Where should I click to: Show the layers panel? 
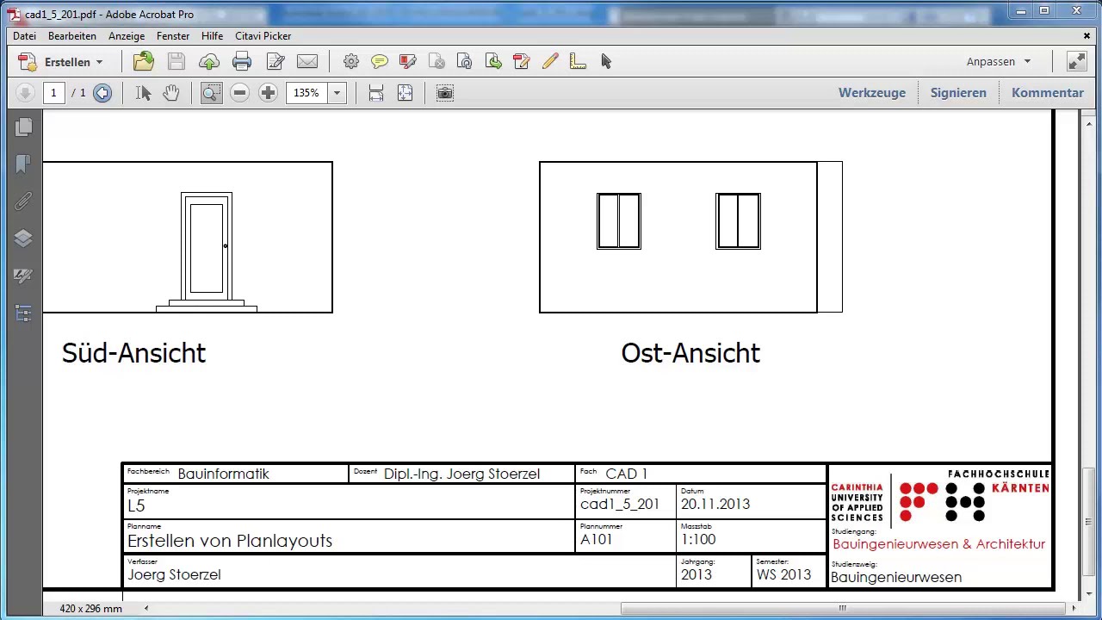click(x=23, y=239)
